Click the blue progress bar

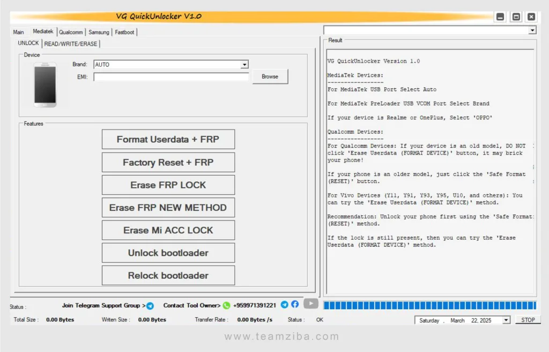pyautogui.click(x=429, y=305)
